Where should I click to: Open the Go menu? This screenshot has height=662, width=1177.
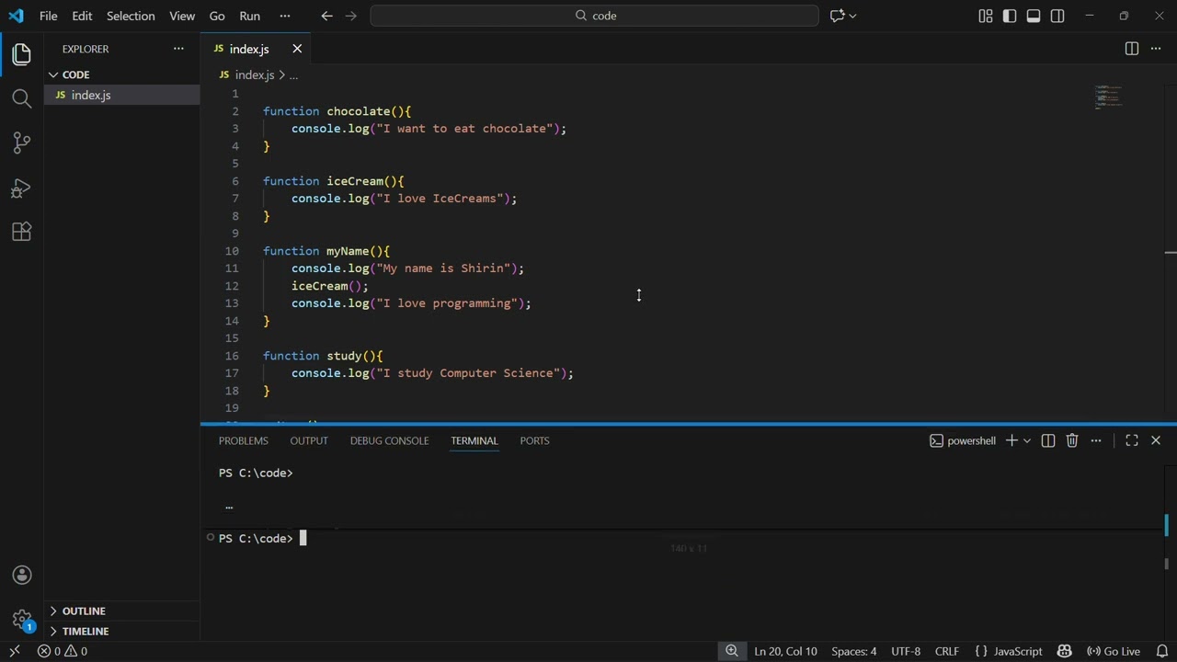(217, 16)
